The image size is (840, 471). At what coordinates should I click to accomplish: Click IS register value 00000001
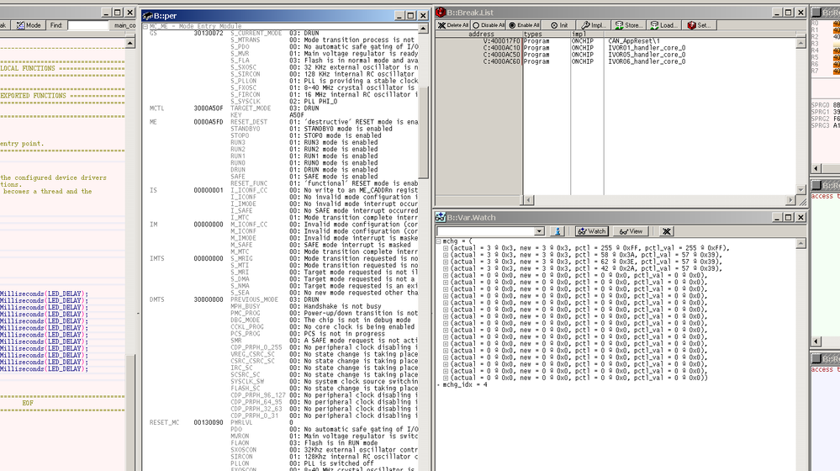209,190
